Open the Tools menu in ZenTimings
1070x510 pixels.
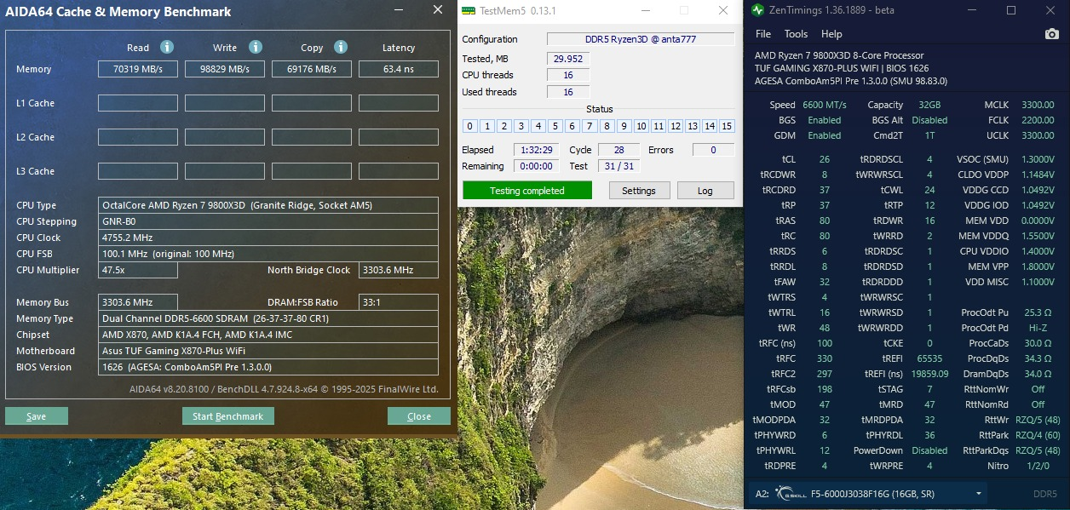click(796, 34)
